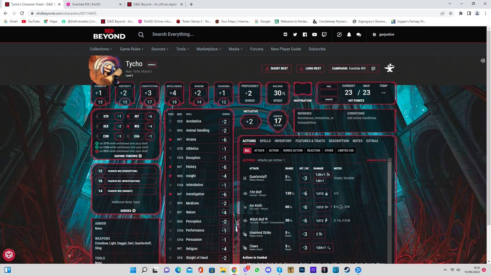491x276 pixels.
Task: Click the Search Everything field
Action: pyautogui.click(x=173, y=34)
